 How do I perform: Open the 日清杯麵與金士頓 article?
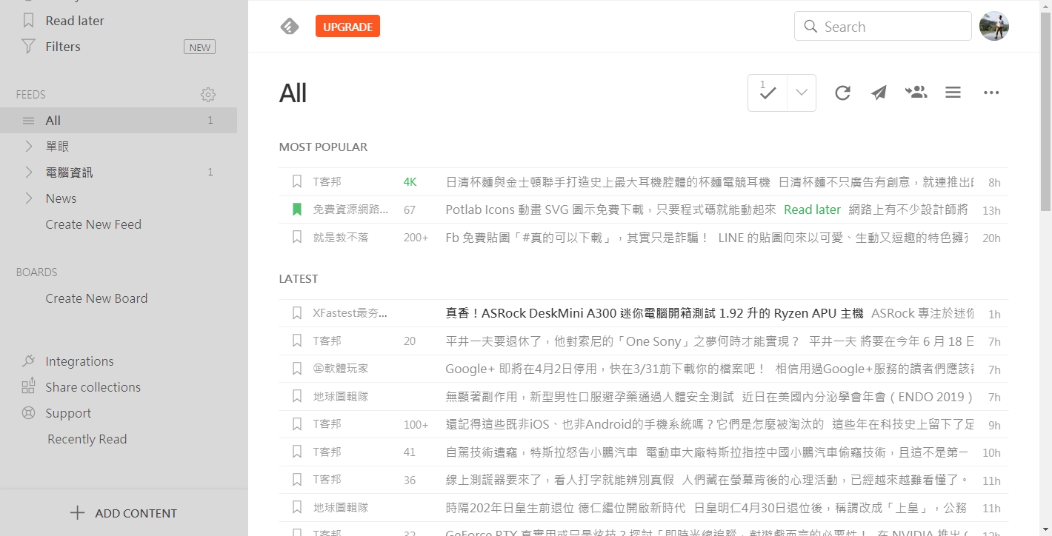607,181
